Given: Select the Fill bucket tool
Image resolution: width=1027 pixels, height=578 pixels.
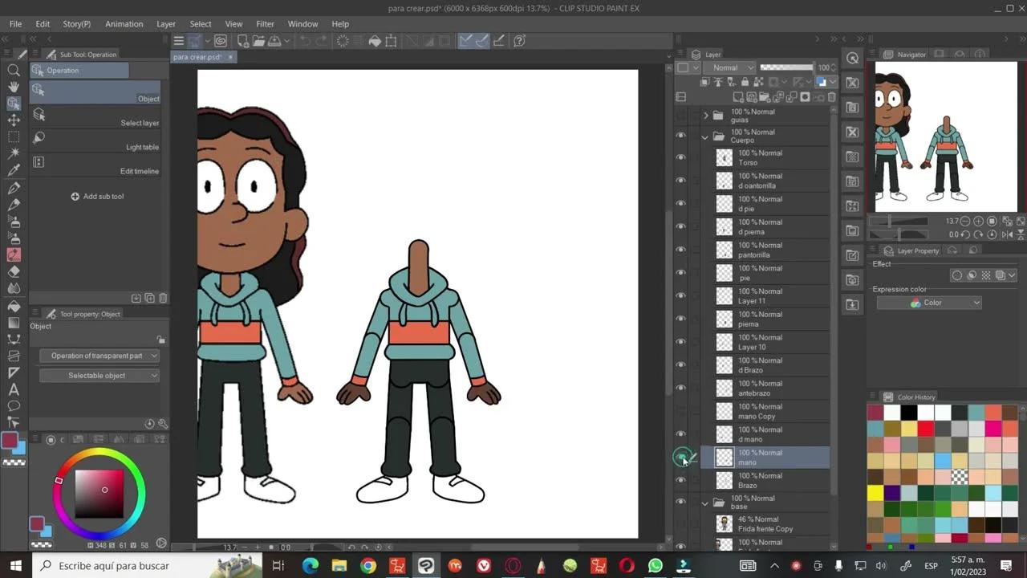Looking at the screenshot, I should point(14,305).
